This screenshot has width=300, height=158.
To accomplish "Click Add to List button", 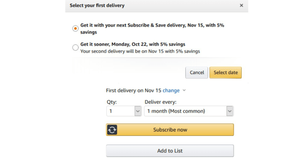I will coord(170,151).
